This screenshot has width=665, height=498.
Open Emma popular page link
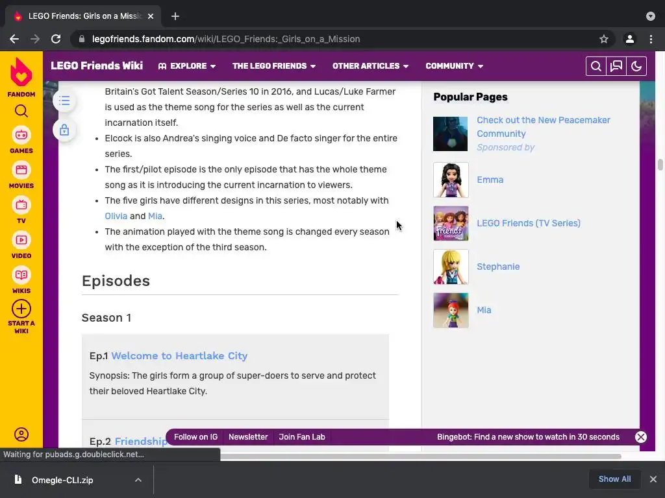point(490,180)
